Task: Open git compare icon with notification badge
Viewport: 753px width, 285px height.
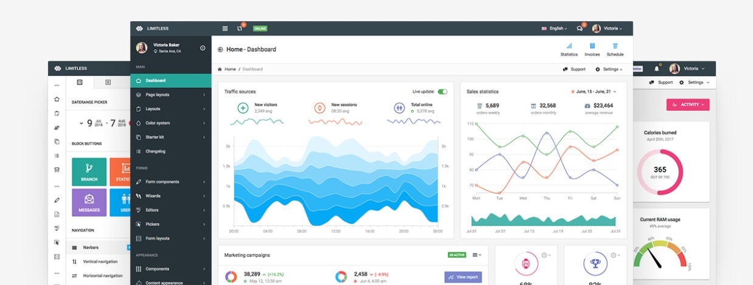Action: [x=240, y=28]
